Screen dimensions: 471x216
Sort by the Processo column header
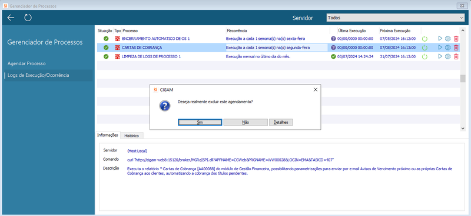click(x=130, y=31)
